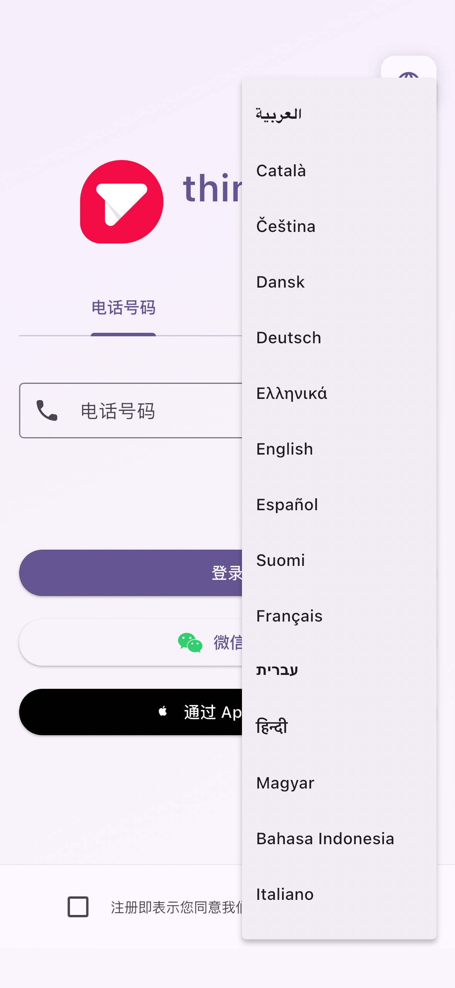The height and width of the screenshot is (988, 455).
Task: Choose Ελληνικά from the list
Action: tap(339, 393)
